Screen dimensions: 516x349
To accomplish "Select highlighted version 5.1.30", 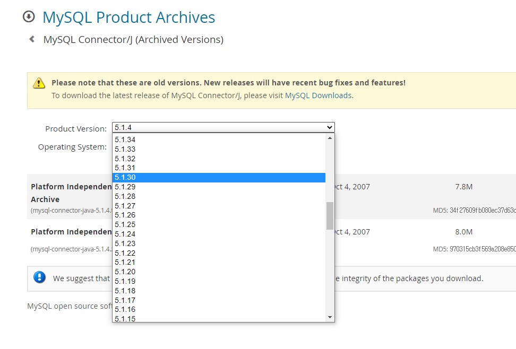I will click(219, 177).
